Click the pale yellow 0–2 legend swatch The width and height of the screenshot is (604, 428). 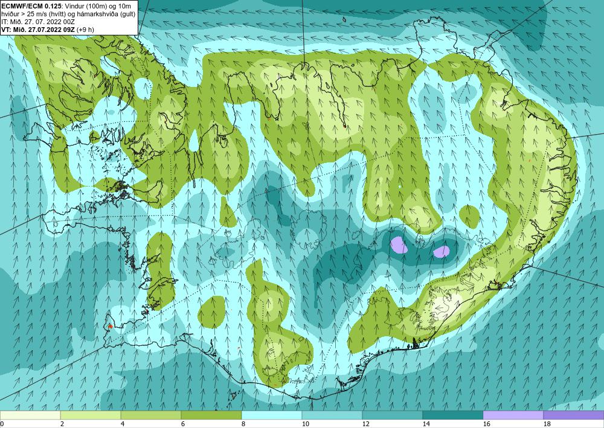[x=30, y=415]
